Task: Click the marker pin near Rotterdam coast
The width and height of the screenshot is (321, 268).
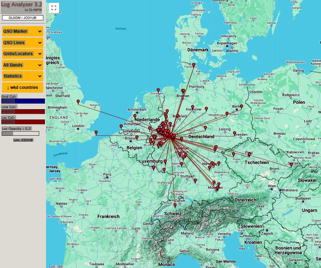Action: [x=121, y=126]
